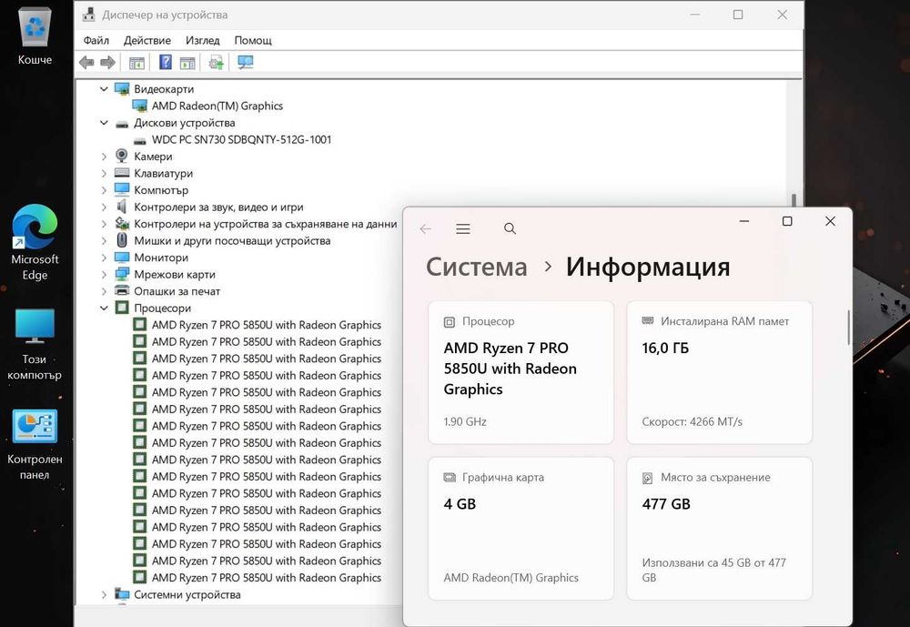Viewport: 910px width, 627px height.
Task: Click the Settings window vertical scrollbar
Action: 848,328
